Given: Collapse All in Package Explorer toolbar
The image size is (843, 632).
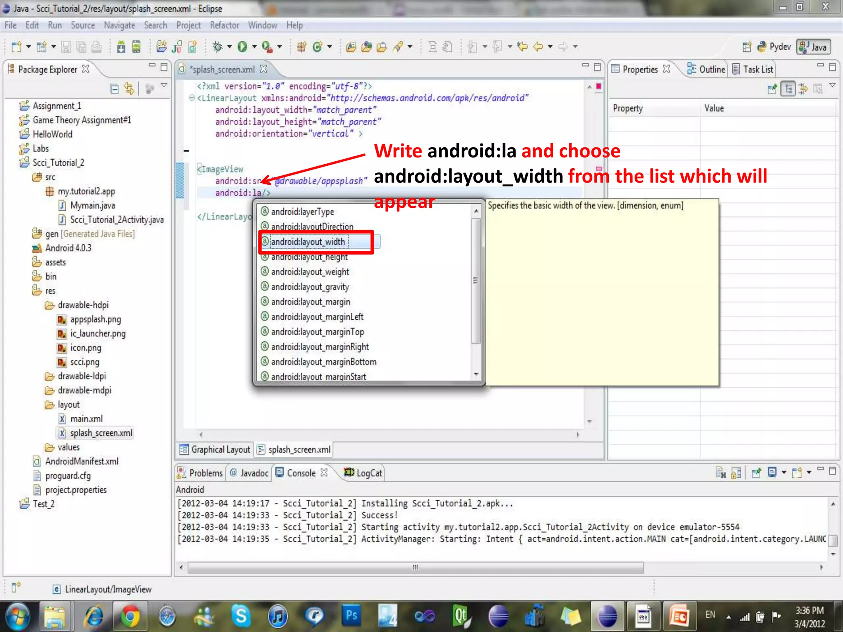Looking at the screenshot, I should tap(114, 88).
